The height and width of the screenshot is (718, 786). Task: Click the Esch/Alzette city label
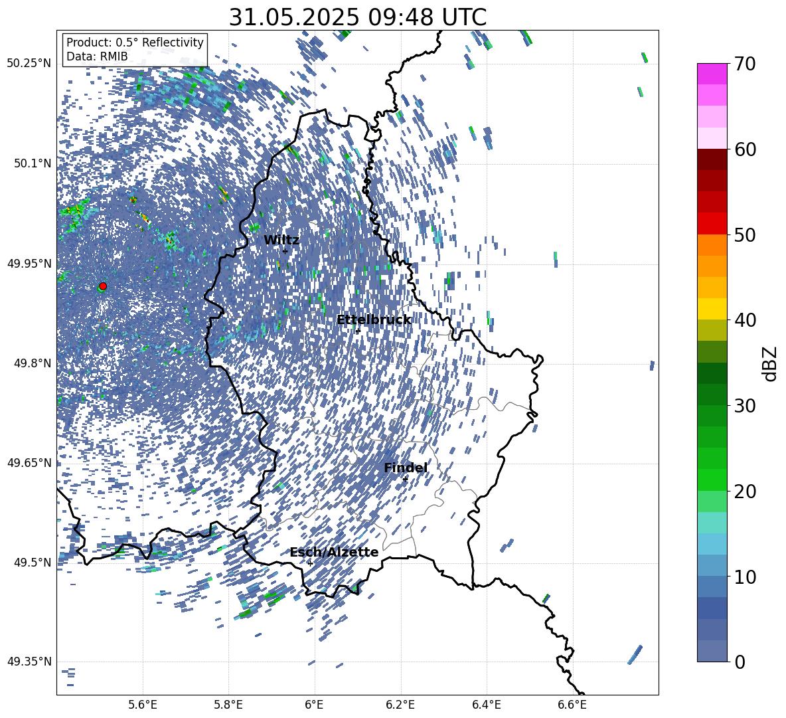[334, 552]
